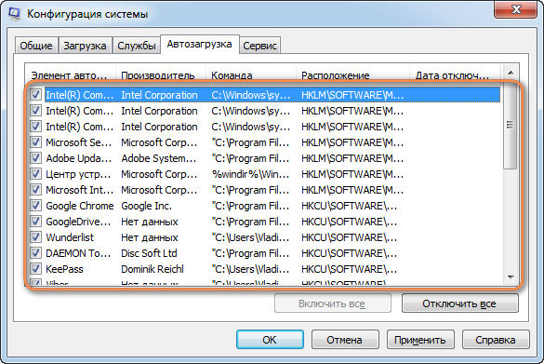Switch to the Общие tab
This screenshot has width=544, height=364.
point(36,46)
